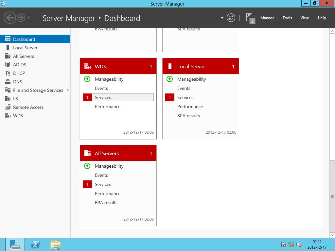Open Performance in Local Server tile

pyautogui.click(x=190, y=107)
